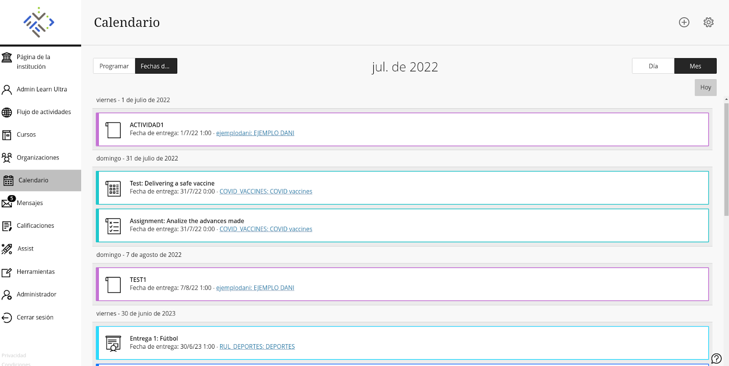Click the TEST1 document icon
This screenshot has width=729, height=366.
[x=113, y=285]
